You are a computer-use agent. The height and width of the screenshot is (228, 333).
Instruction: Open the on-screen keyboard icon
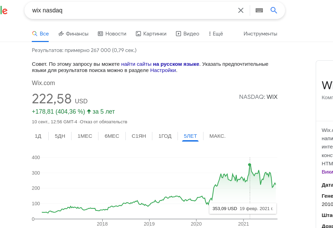tap(259, 10)
